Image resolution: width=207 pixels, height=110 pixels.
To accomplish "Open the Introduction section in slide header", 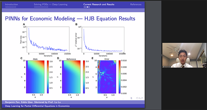I will [x=11, y=4].
